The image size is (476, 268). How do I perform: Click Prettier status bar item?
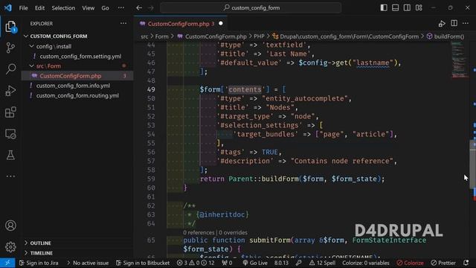(x=443, y=263)
